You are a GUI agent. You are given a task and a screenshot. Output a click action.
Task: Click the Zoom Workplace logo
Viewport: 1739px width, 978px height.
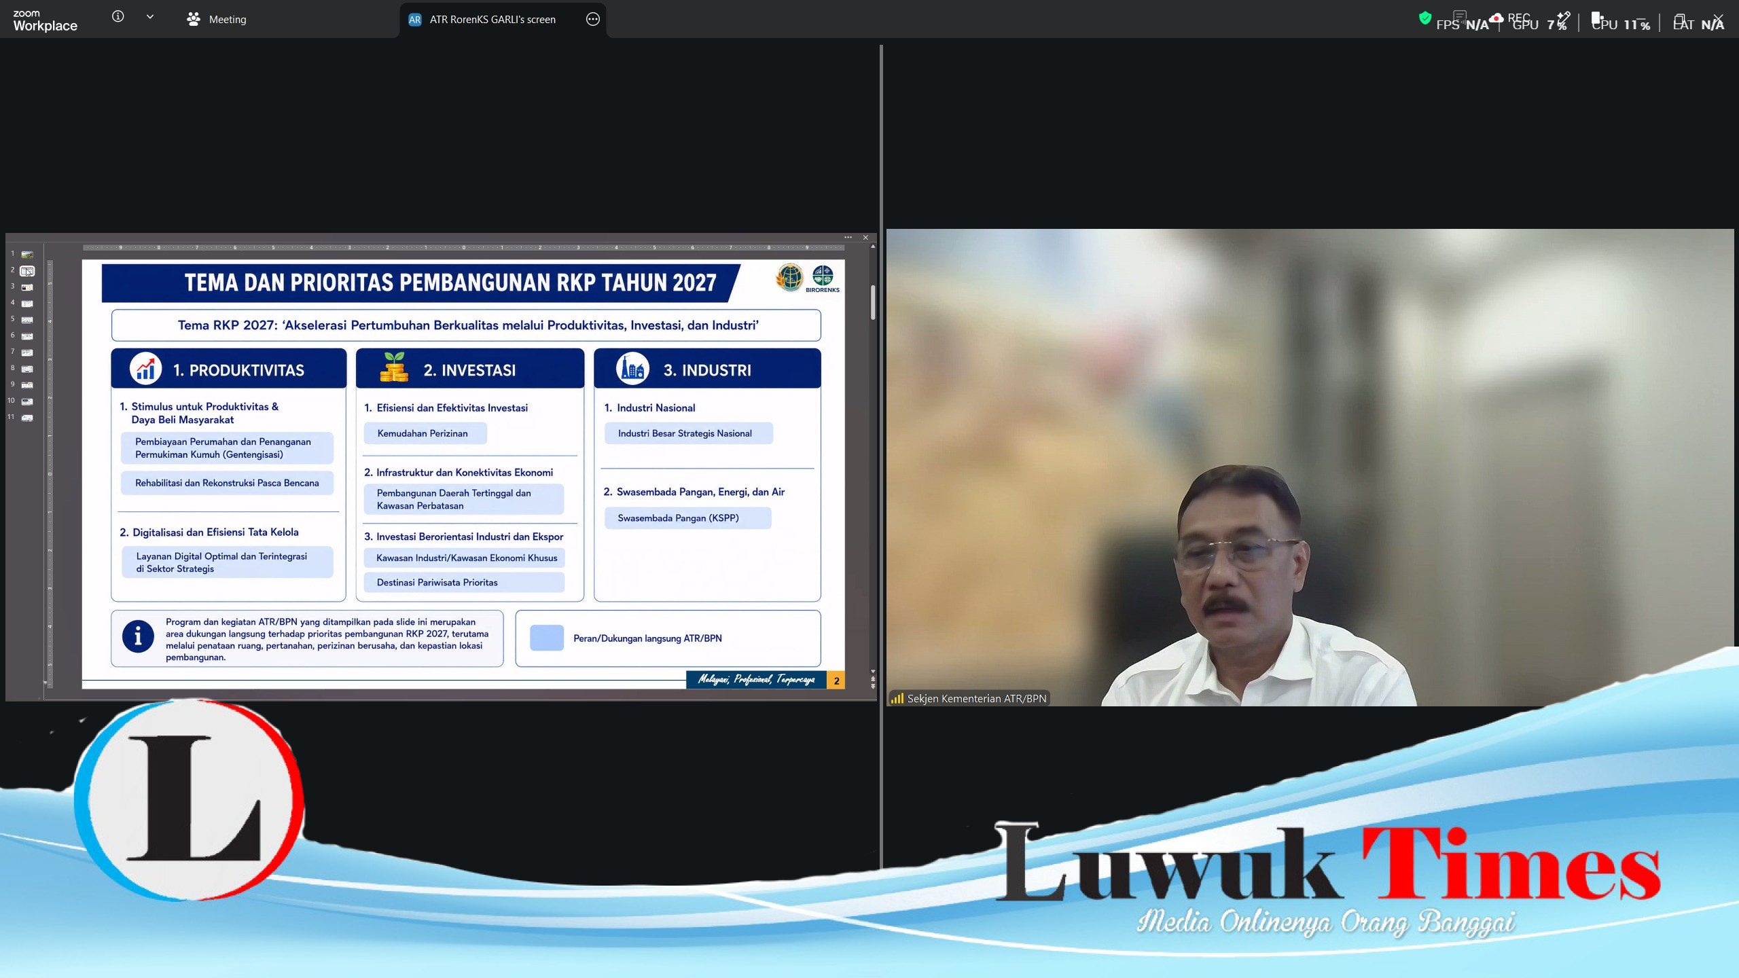pyautogui.click(x=45, y=20)
